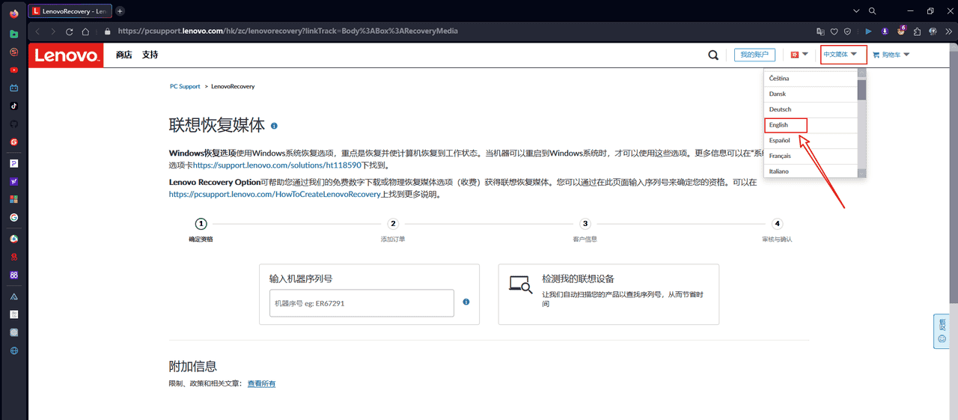Click step 1 确定资格 circle
Viewport: 958px width, 420px height.
201,223
